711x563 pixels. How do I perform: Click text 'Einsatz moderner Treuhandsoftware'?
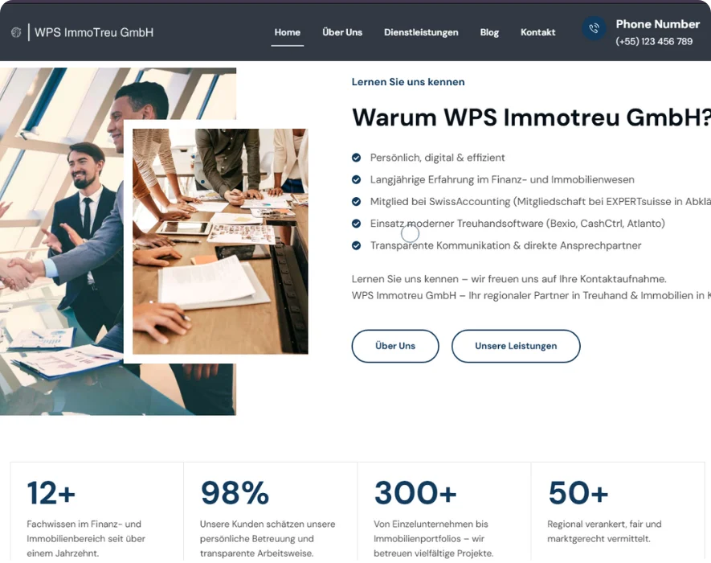coord(456,224)
